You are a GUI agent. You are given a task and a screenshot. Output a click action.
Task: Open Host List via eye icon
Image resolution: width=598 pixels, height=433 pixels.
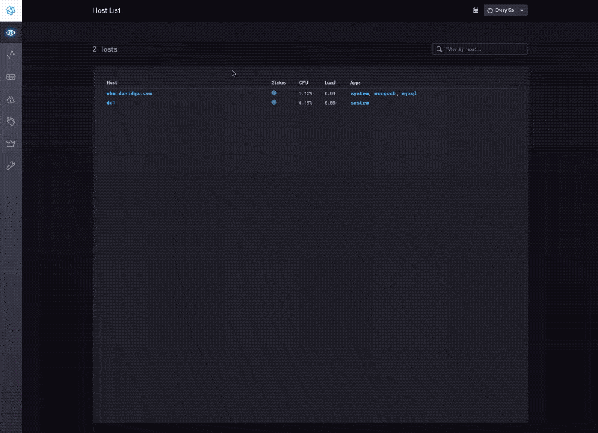coord(10,33)
